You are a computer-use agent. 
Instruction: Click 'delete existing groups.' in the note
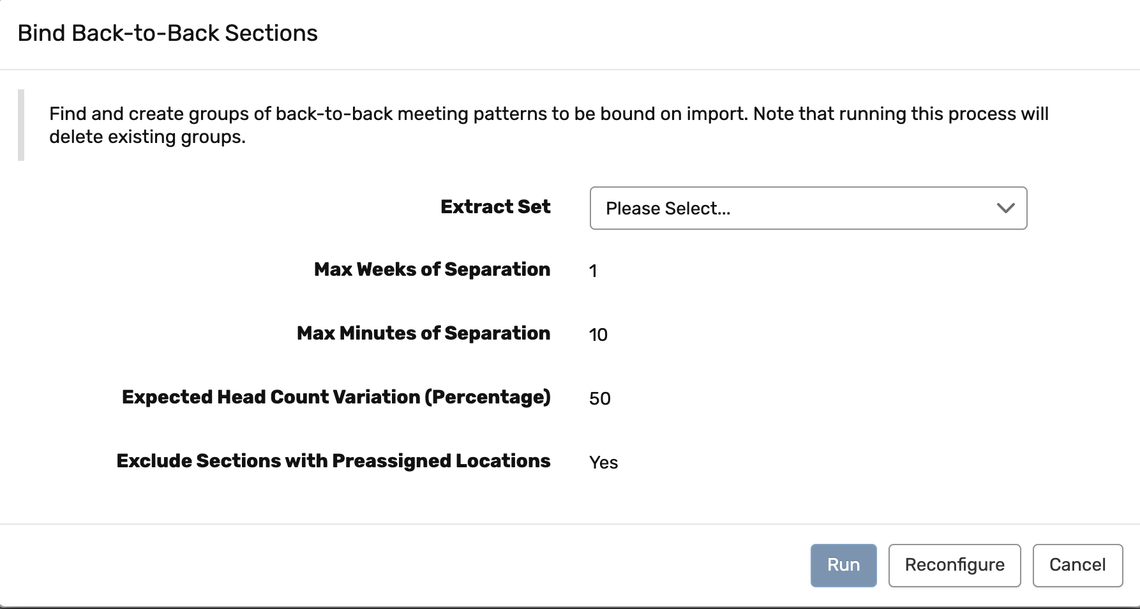point(147,137)
